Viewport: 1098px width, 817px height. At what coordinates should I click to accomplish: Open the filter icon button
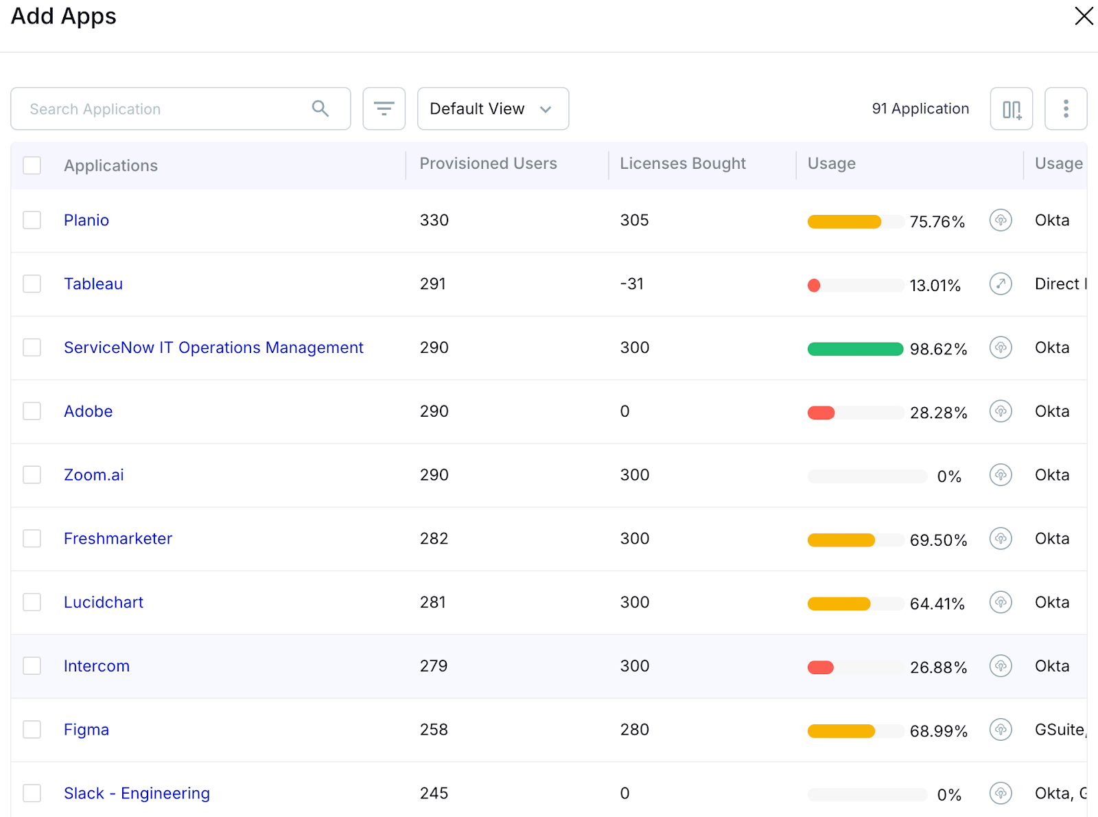click(384, 108)
